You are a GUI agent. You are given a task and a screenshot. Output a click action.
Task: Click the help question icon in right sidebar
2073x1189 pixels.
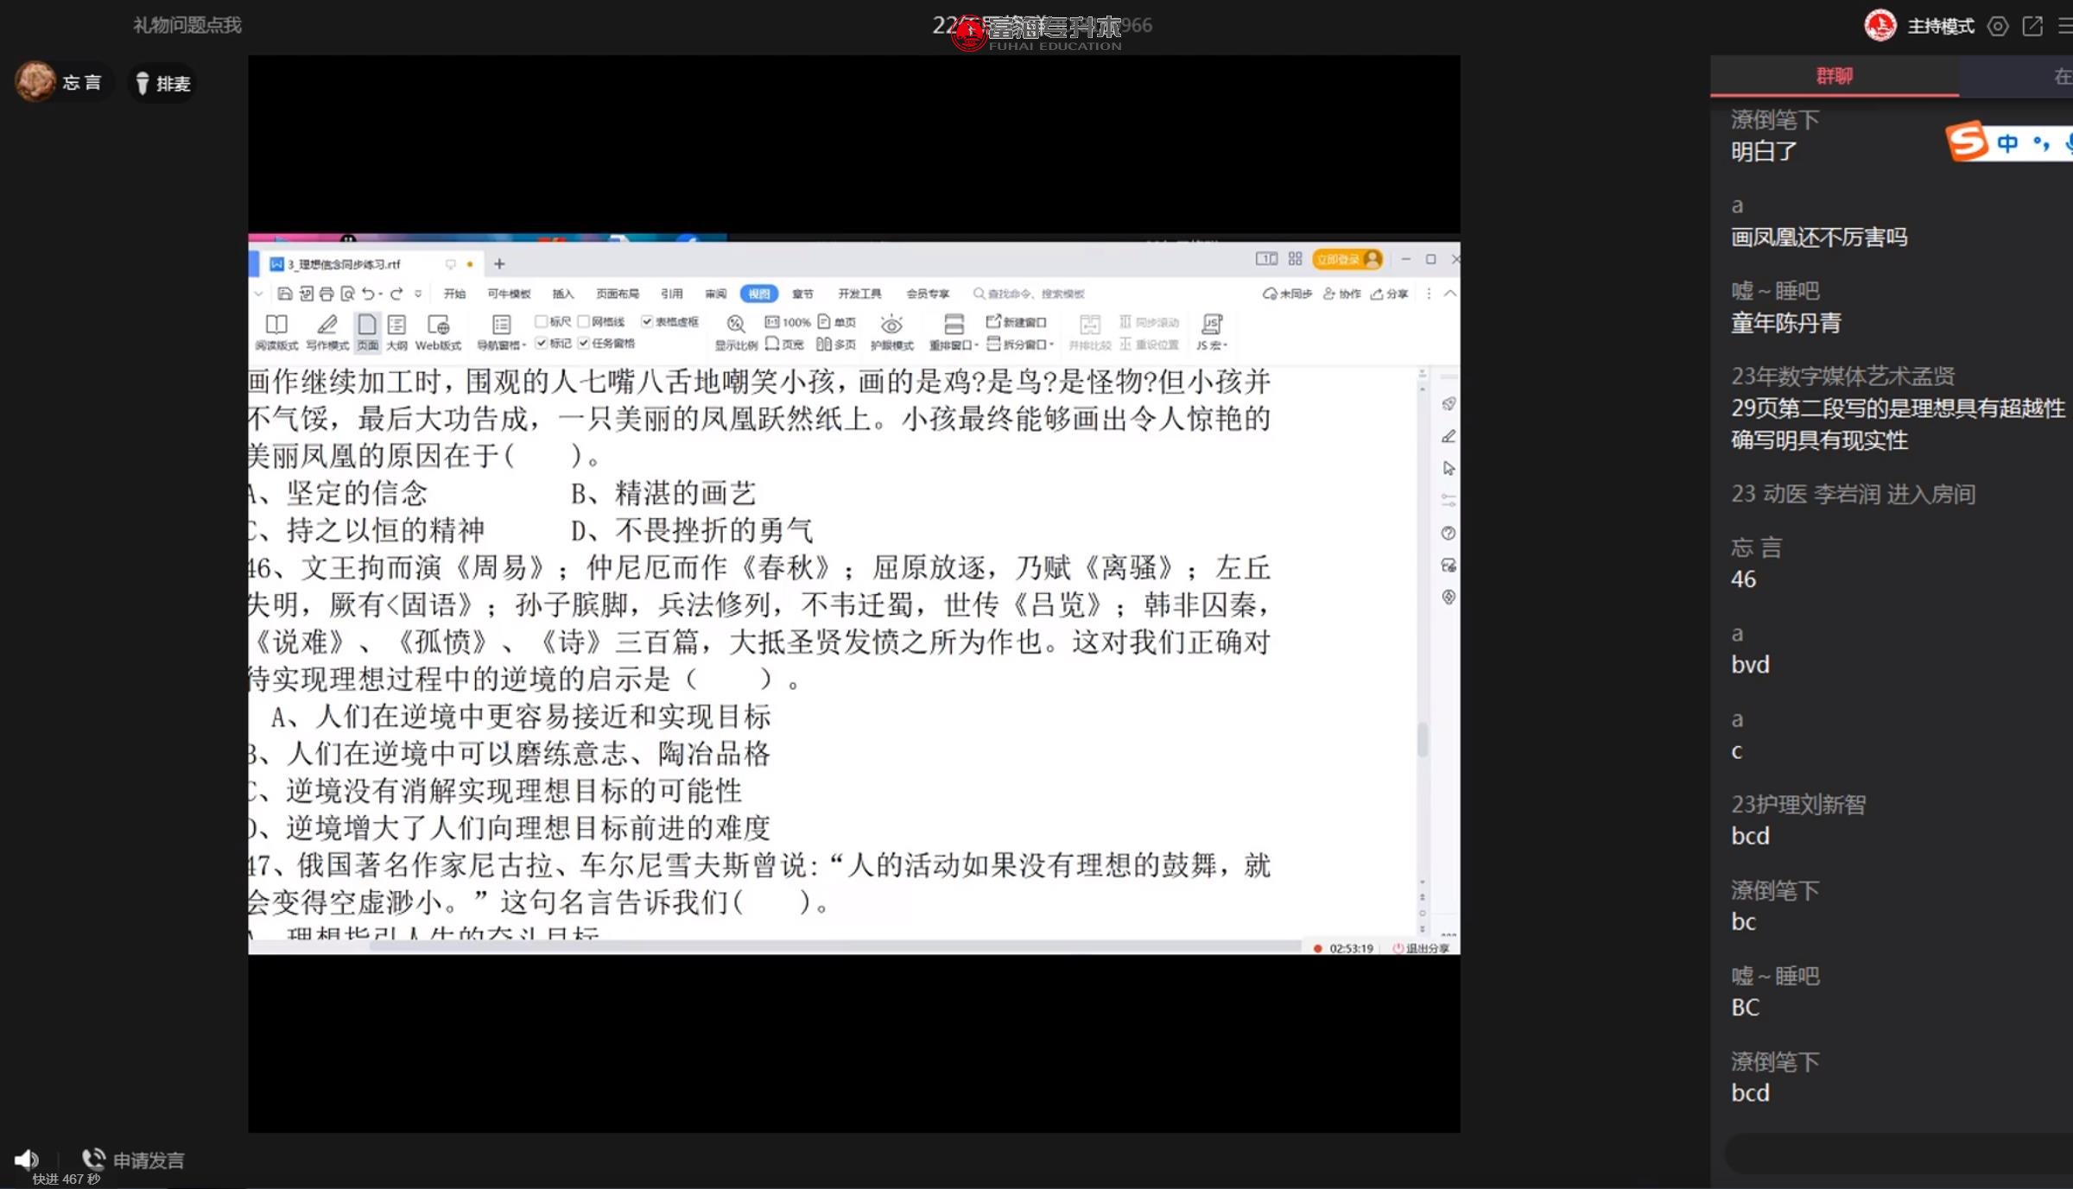tap(1449, 533)
